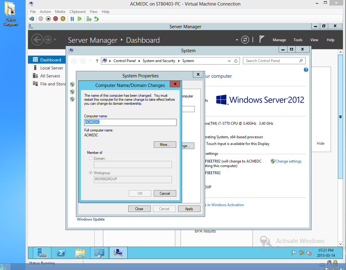
Task: Go forward in Server Manager
Action: click(x=48, y=40)
